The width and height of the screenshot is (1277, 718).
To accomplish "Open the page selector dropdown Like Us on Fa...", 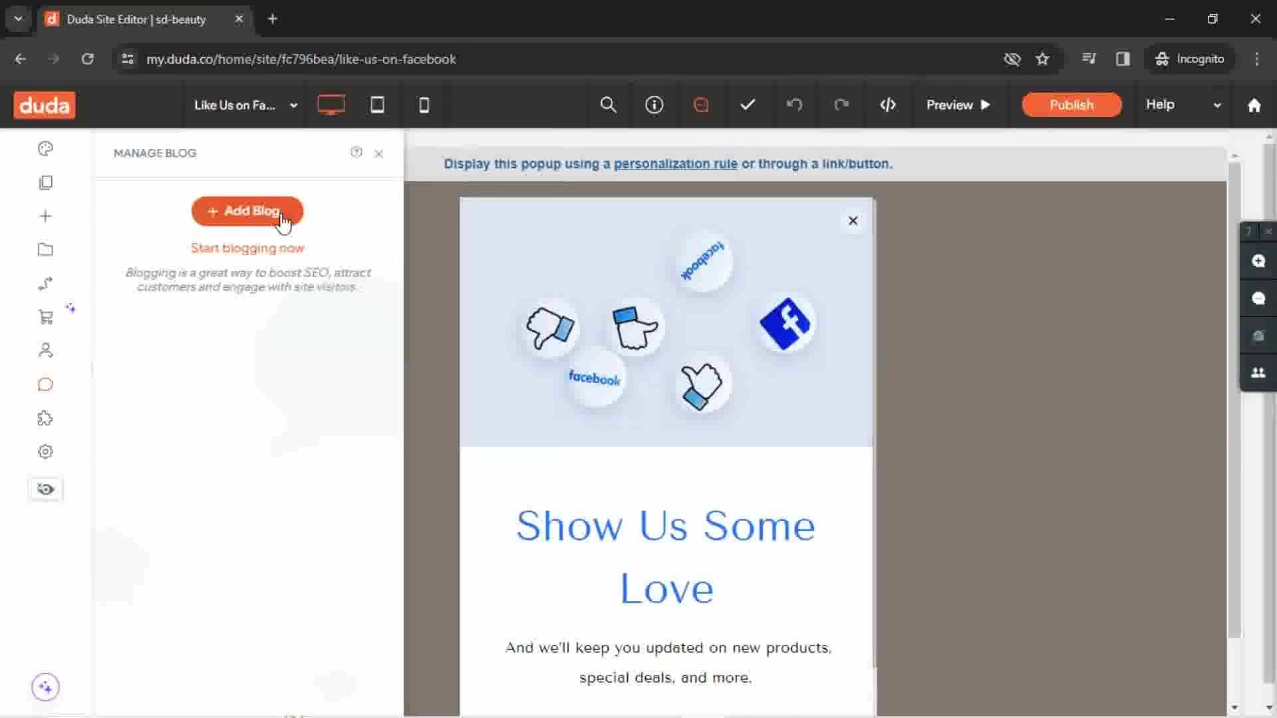I will pos(245,105).
